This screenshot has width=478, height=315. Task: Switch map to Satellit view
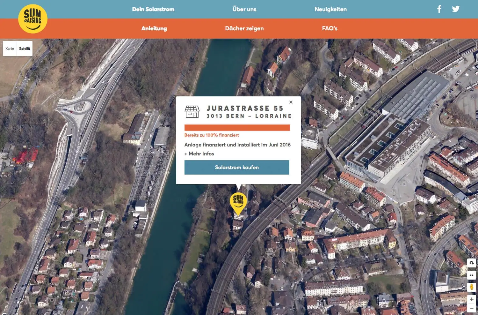pos(25,49)
